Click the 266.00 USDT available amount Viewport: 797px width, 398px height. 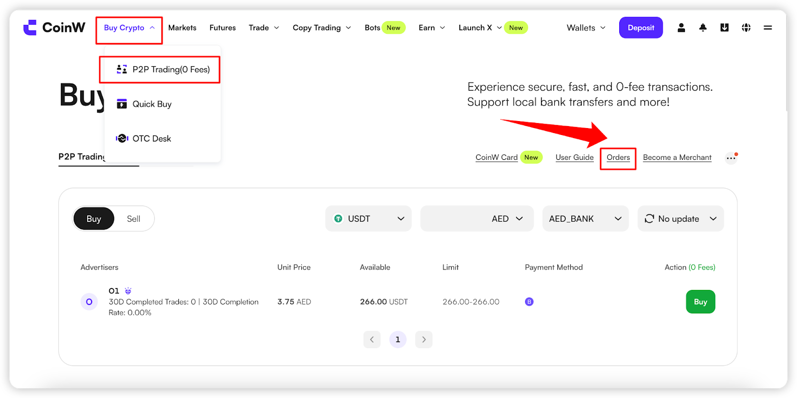pyautogui.click(x=384, y=302)
